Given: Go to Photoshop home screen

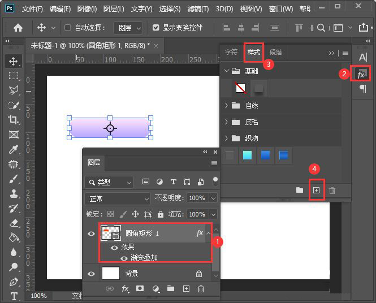Looking at the screenshot, I should tap(18, 28).
